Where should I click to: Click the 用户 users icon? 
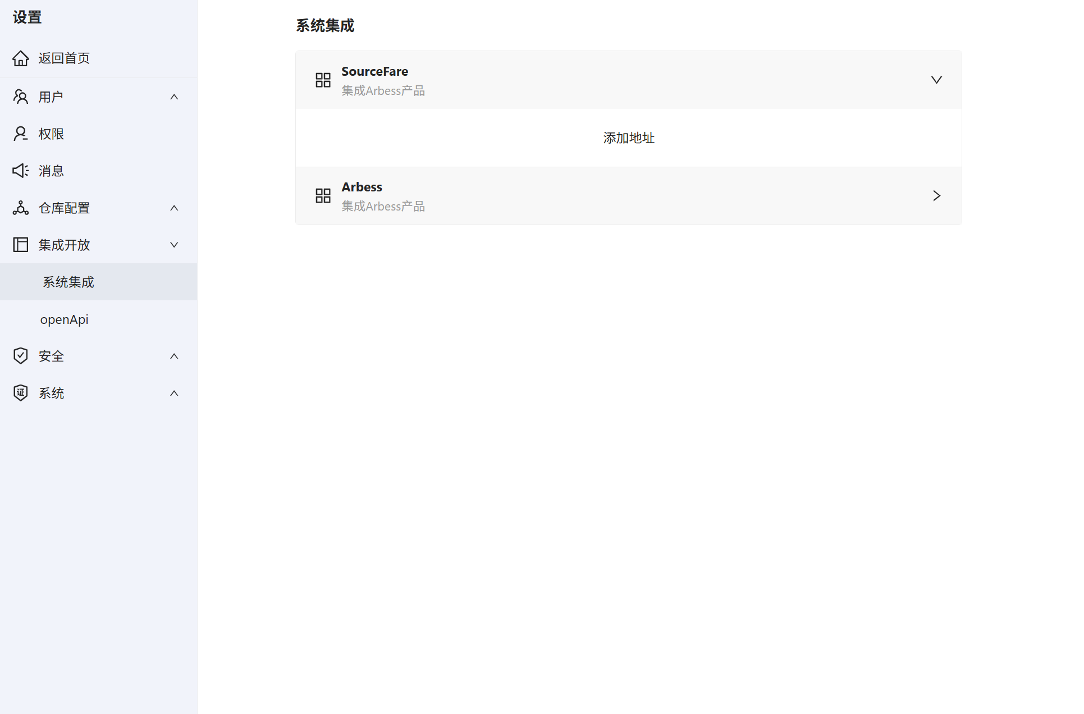coord(21,97)
